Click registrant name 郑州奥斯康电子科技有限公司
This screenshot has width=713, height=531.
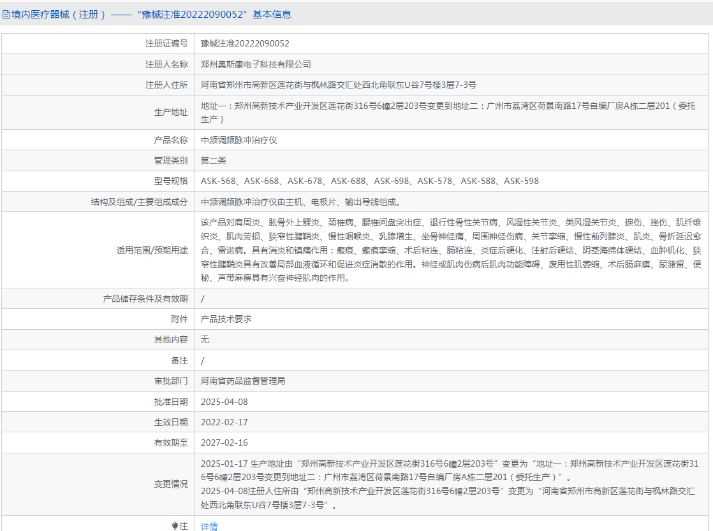coord(256,64)
